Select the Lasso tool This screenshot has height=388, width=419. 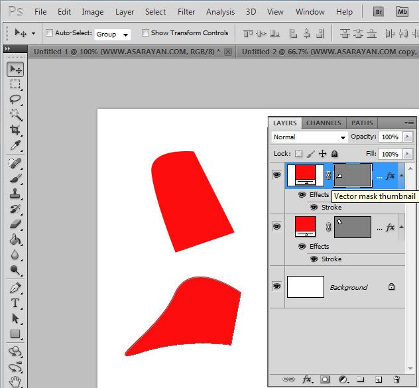15,99
